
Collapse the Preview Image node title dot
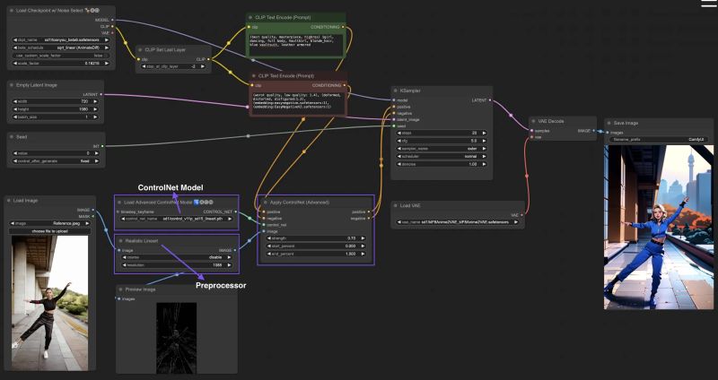click(120, 289)
